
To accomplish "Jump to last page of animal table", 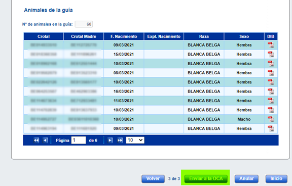I will click(x=120, y=141).
